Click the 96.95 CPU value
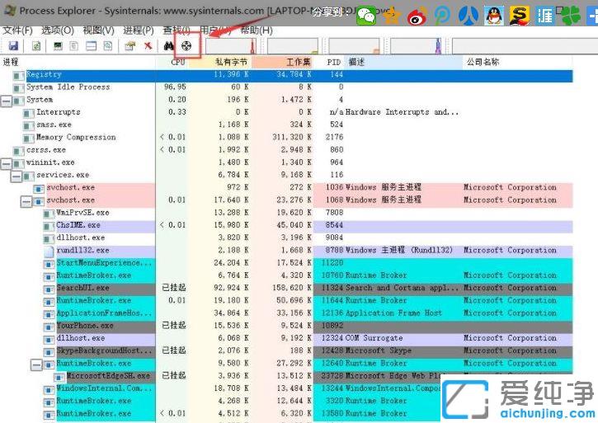 pos(175,87)
